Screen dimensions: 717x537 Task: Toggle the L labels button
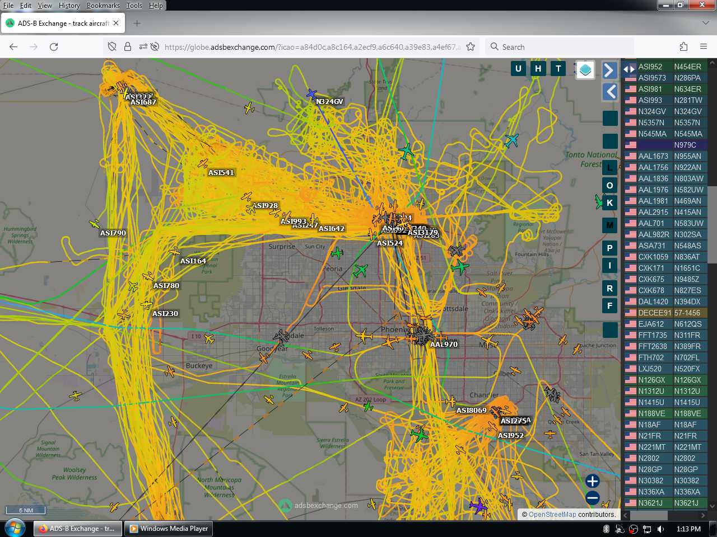coord(610,167)
